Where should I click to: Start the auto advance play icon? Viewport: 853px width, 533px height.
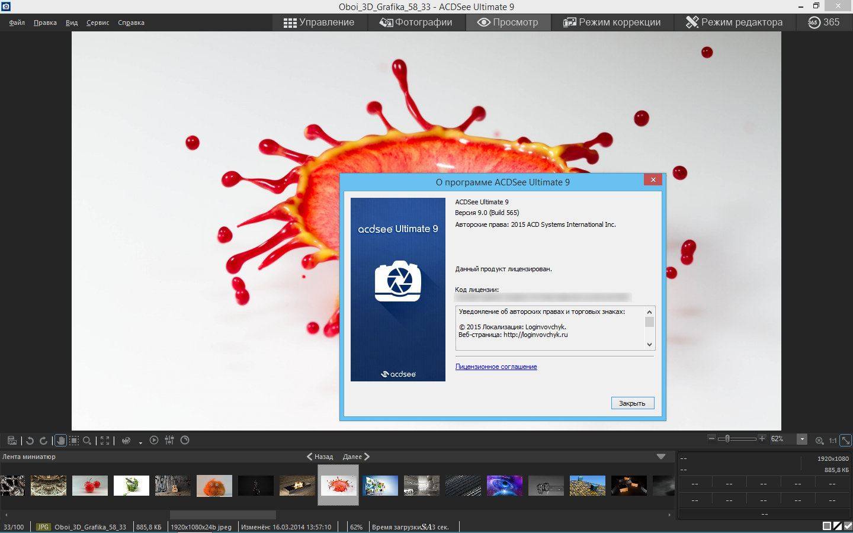coord(154,440)
